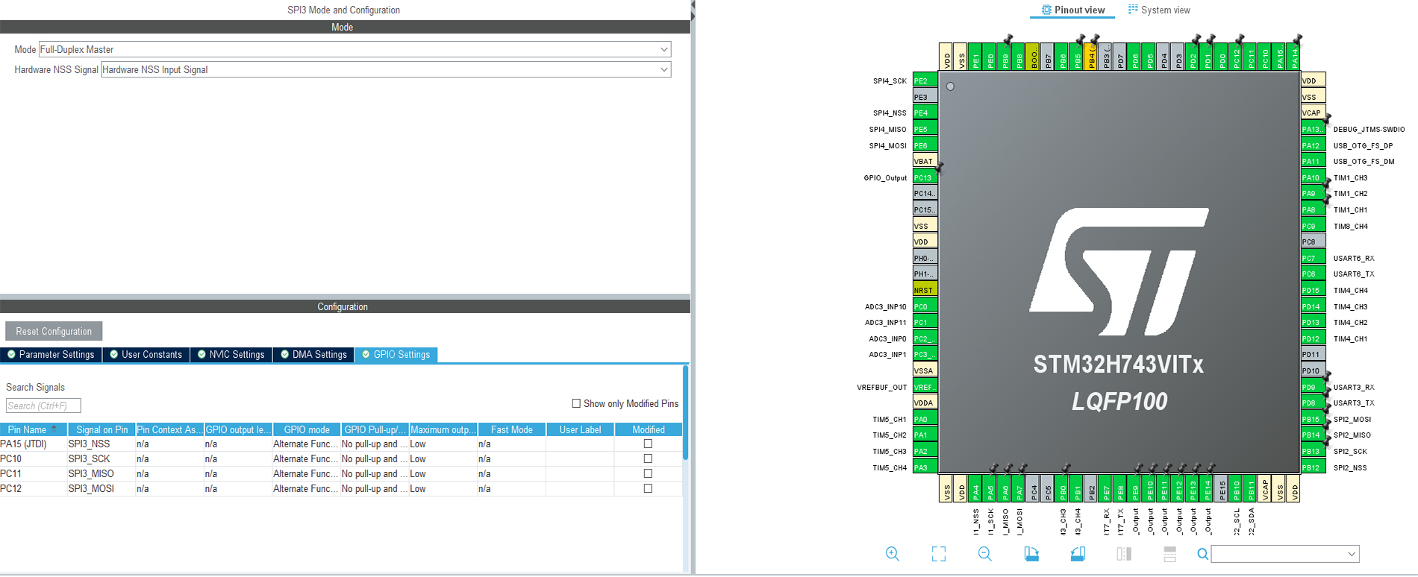Check Modified box for PC12 row
This screenshot has width=1418, height=577.
tap(648, 489)
